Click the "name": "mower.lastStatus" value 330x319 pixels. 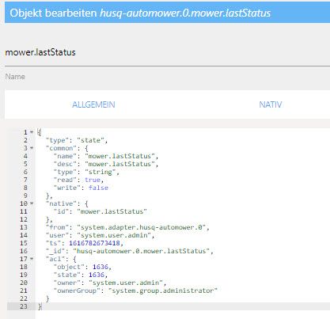(119, 156)
